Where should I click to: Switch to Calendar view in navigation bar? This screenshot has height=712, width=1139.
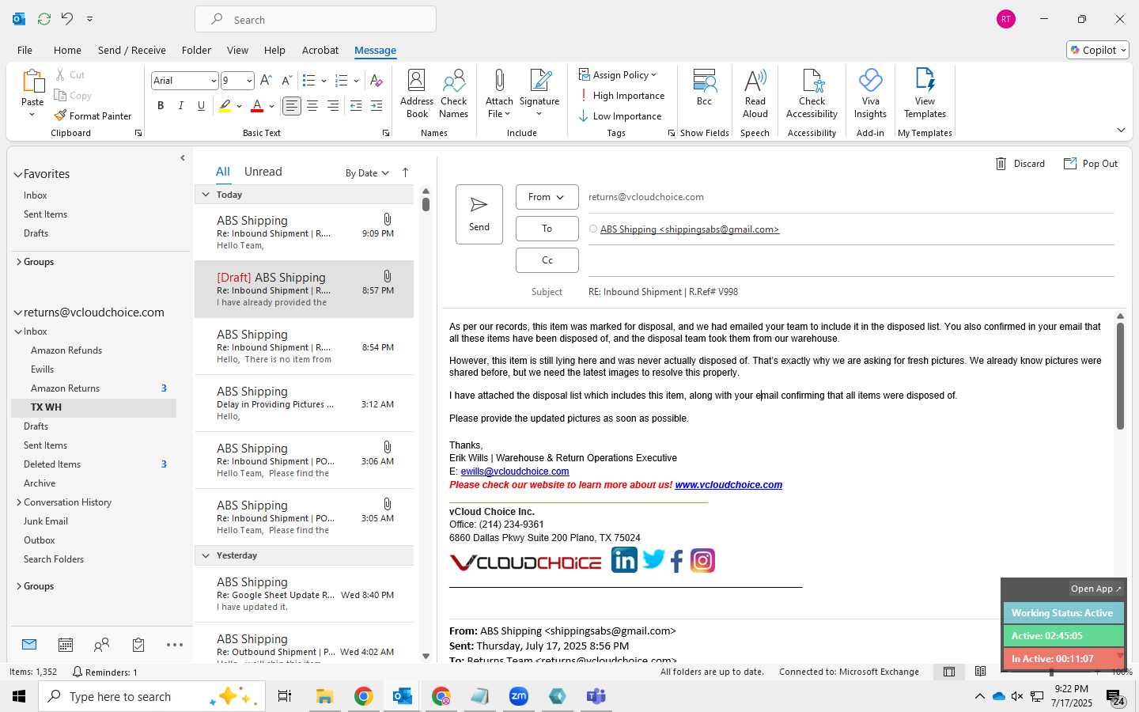pos(66,645)
